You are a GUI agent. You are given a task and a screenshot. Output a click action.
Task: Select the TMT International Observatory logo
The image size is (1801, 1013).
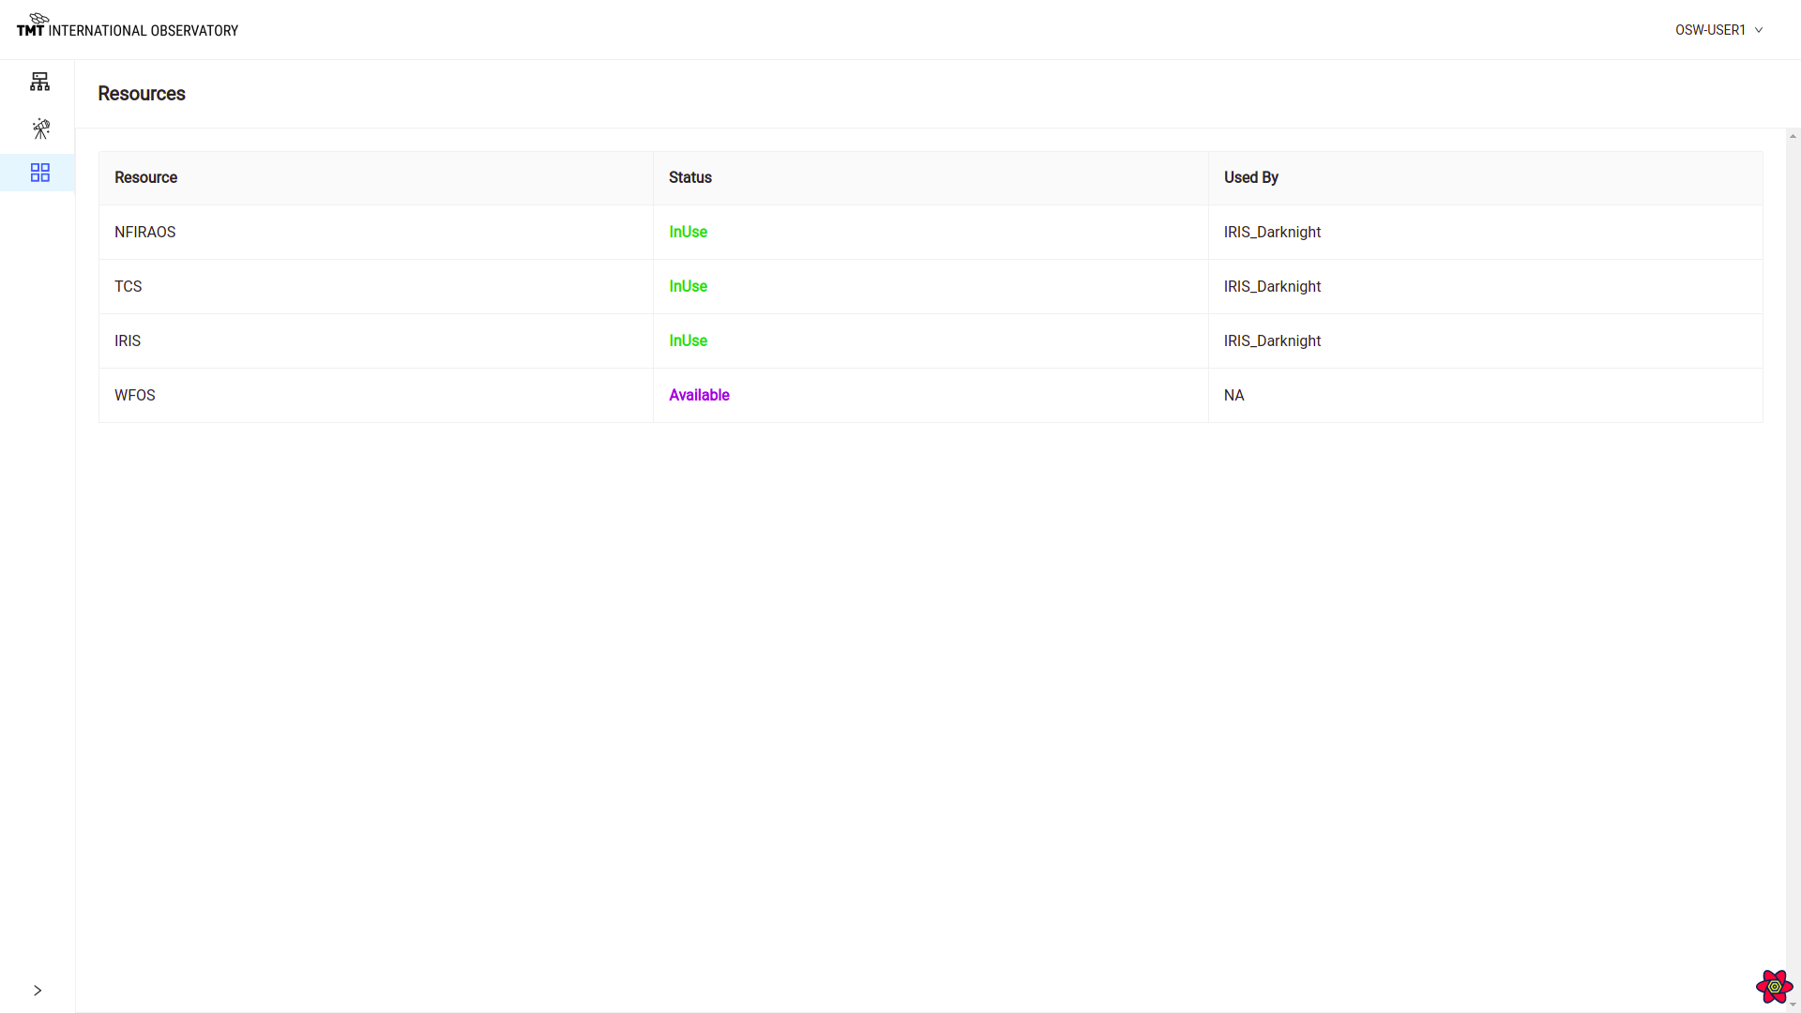tap(127, 27)
